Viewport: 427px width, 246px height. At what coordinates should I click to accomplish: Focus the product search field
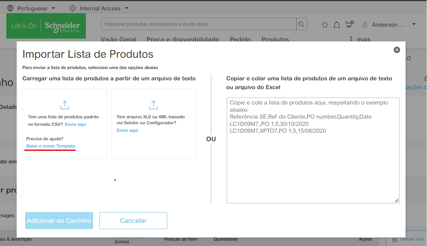coord(199,24)
